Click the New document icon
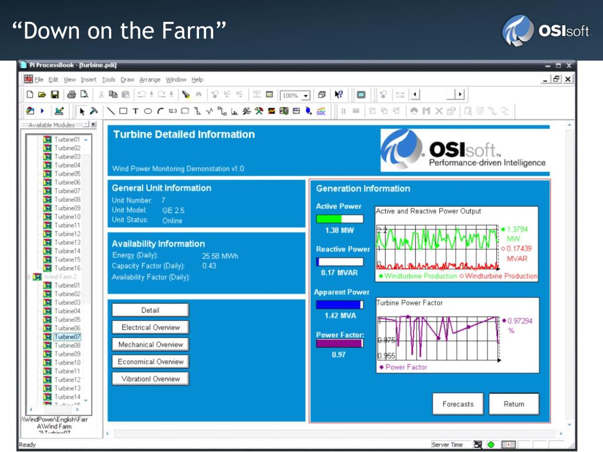This screenshot has width=603, height=452. pos(29,94)
